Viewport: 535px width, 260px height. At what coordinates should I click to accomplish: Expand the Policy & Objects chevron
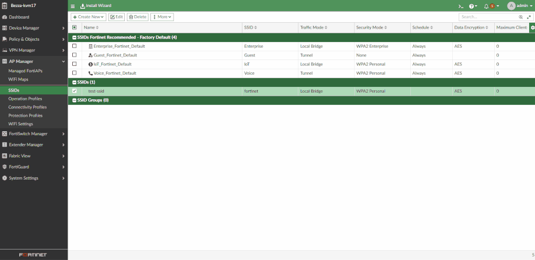click(x=64, y=39)
